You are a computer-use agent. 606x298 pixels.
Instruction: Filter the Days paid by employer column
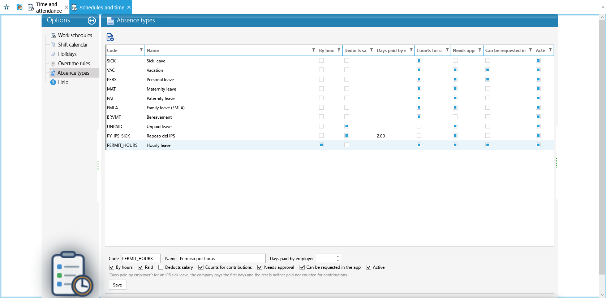(411, 50)
